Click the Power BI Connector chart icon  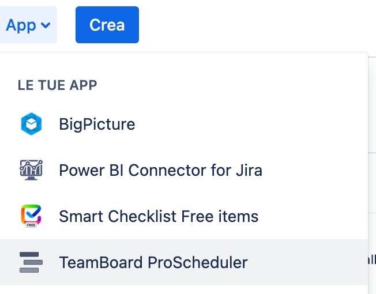pyautogui.click(x=31, y=170)
